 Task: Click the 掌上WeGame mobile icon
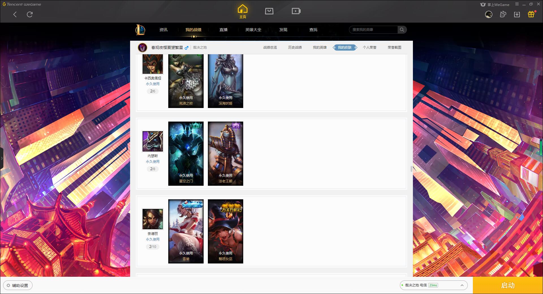coord(483,5)
